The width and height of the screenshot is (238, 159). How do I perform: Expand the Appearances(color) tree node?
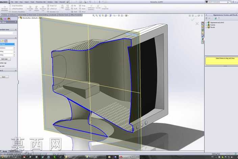click(207, 22)
